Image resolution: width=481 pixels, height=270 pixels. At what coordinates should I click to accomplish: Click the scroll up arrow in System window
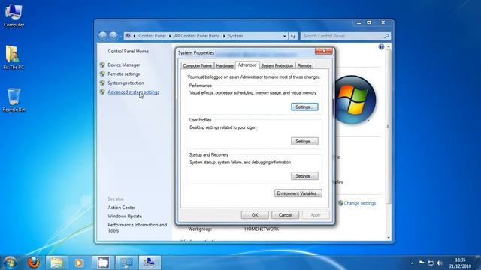tap(389, 47)
